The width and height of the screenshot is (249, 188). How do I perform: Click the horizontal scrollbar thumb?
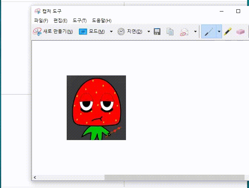coord(175,177)
